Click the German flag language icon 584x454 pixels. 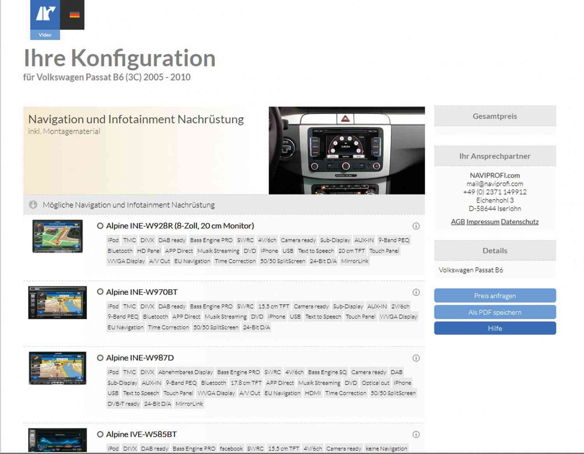click(x=74, y=15)
